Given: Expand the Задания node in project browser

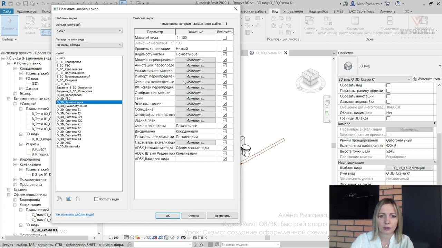Looking at the screenshot, I should pos(9,189).
